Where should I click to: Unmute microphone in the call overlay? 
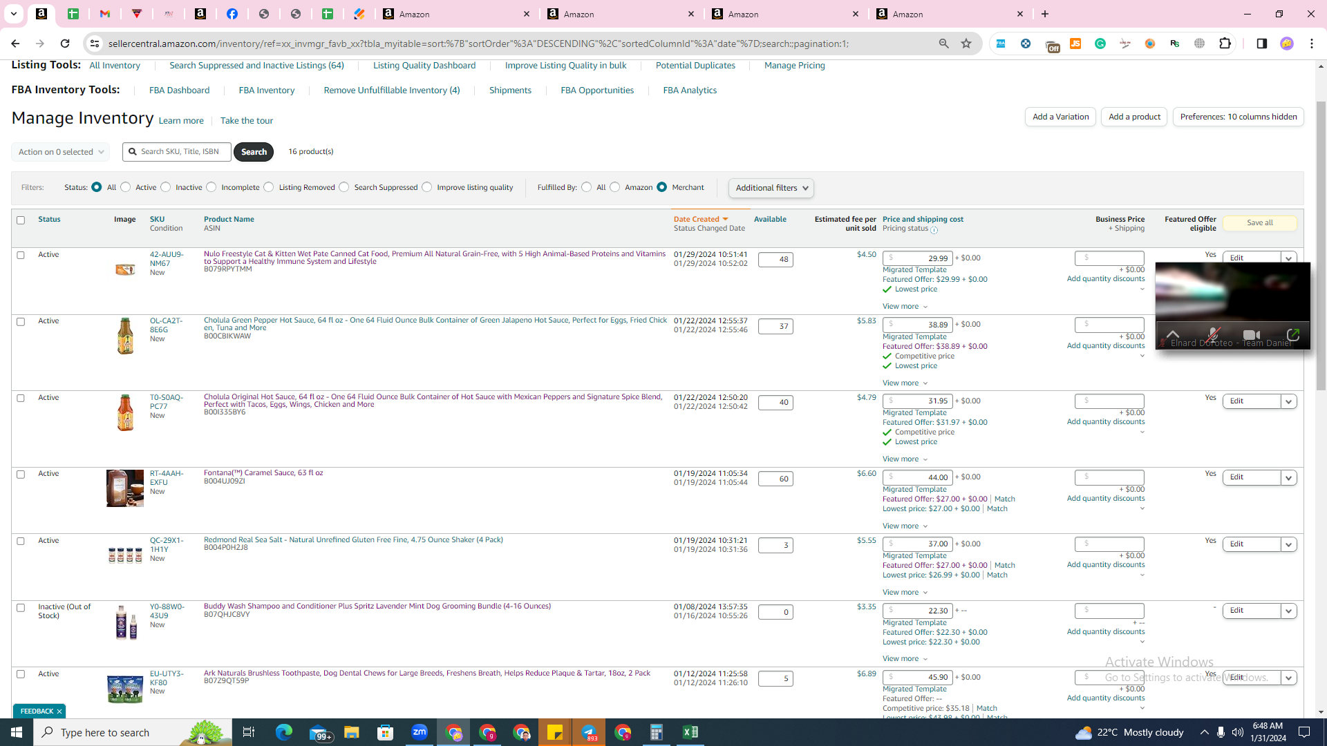pos(1213,335)
